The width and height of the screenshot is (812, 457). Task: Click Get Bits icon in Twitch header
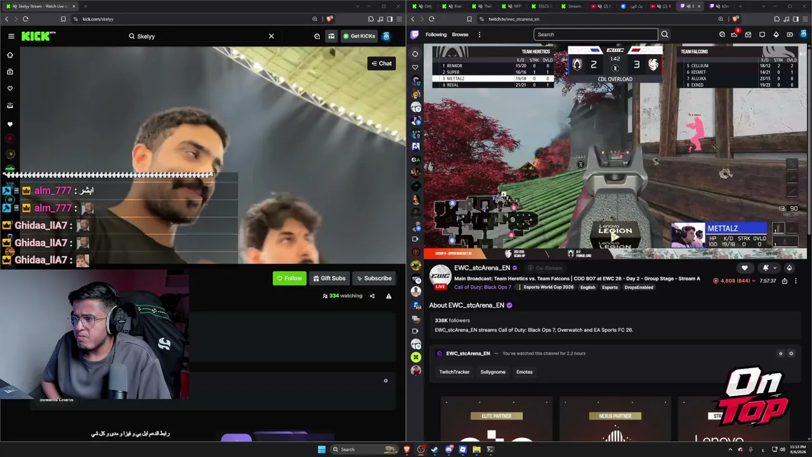pyautogui.click(x=776, y=35)
